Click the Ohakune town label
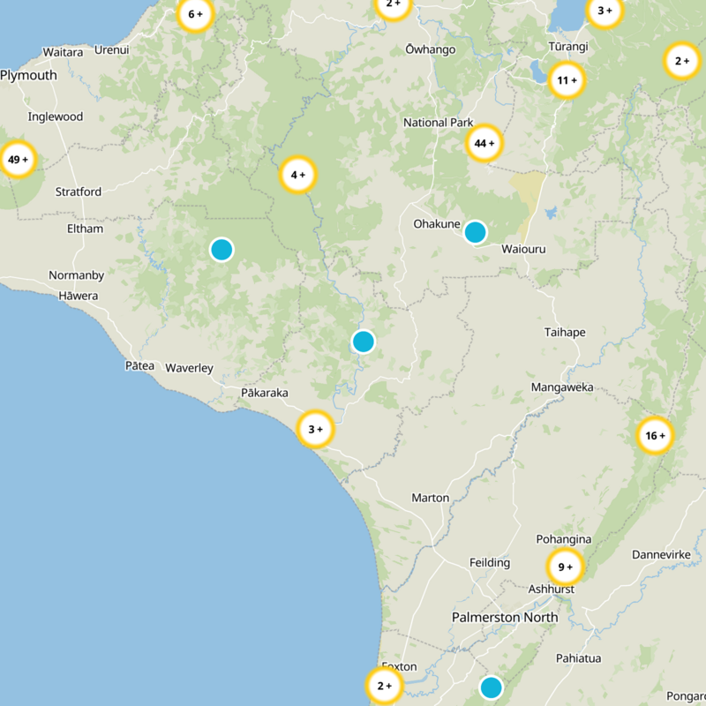 click(437, 224)
